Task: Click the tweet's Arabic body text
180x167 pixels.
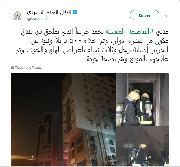Action: click(92, 46)
